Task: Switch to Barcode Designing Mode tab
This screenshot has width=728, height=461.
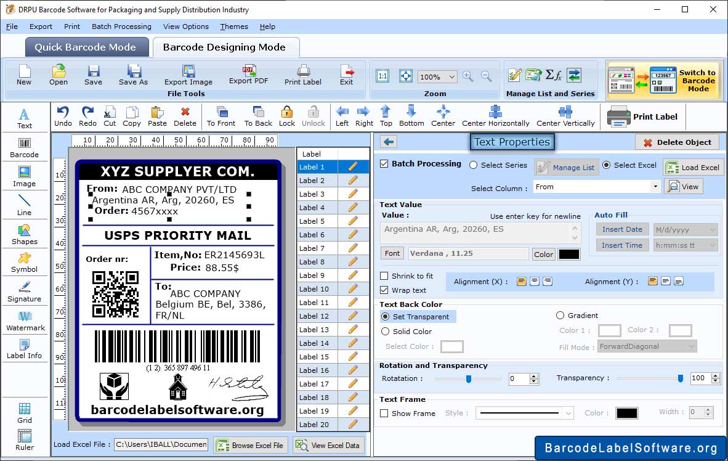Action: (225, 47)
